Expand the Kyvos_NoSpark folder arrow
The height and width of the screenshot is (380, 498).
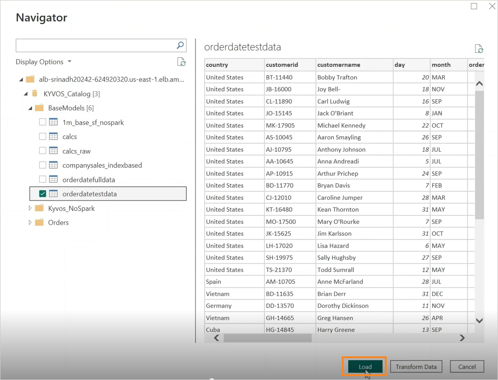[x=30, y=208]
